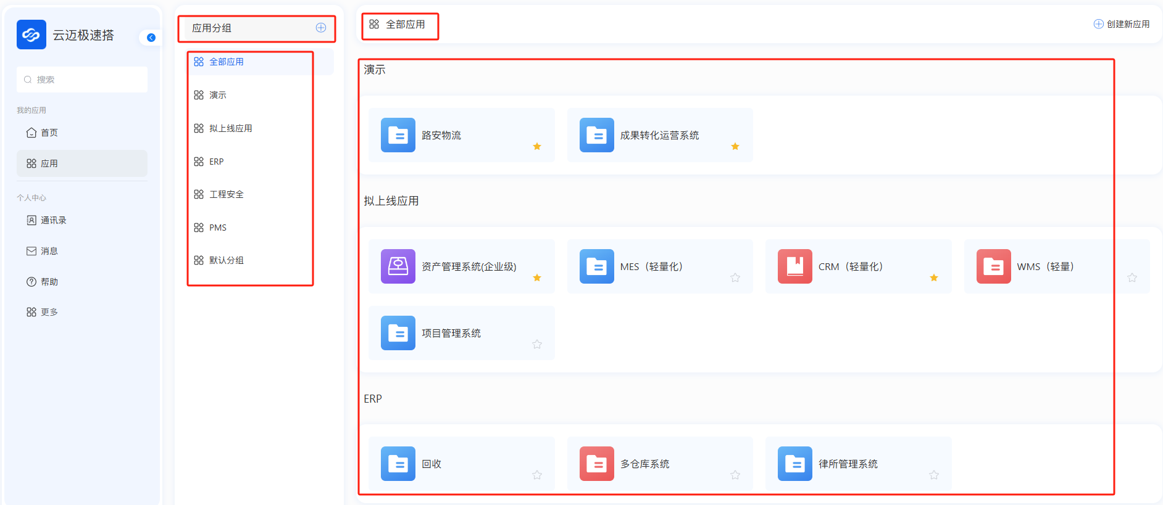
Task: Open 通讯录 from the sidebar
Action: tap(53, 220)
